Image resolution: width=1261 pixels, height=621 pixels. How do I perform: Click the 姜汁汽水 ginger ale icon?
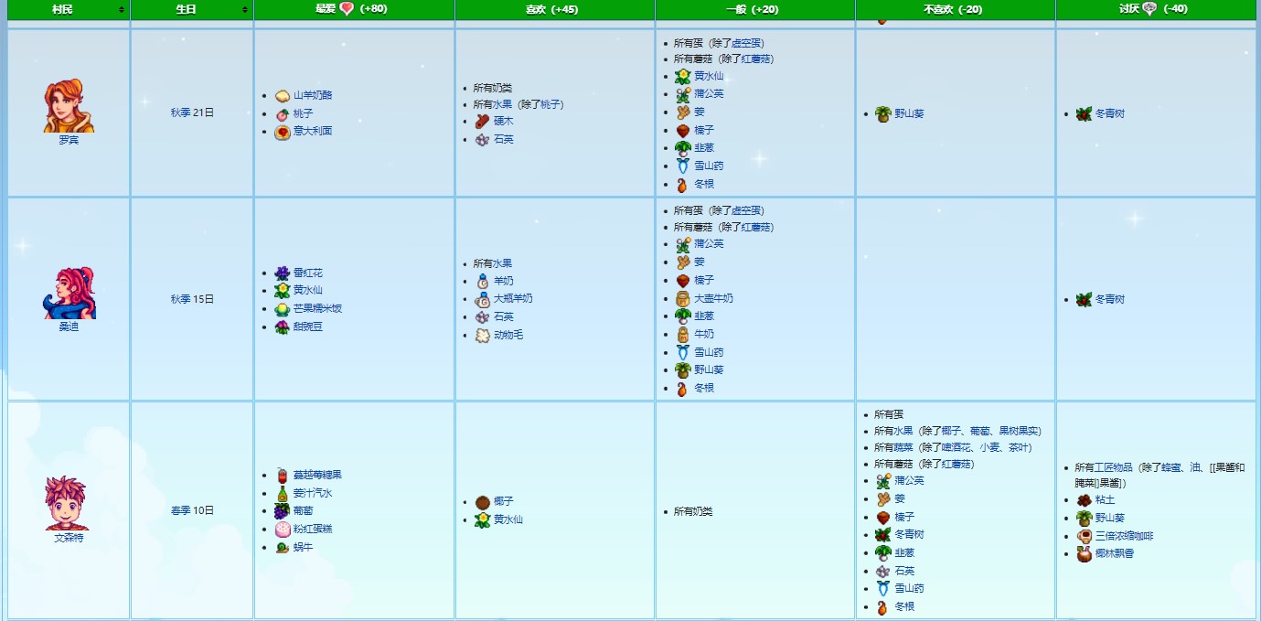click(x=282, y=493)
